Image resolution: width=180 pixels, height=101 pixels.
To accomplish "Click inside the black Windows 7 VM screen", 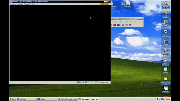I will pos(60,43).
